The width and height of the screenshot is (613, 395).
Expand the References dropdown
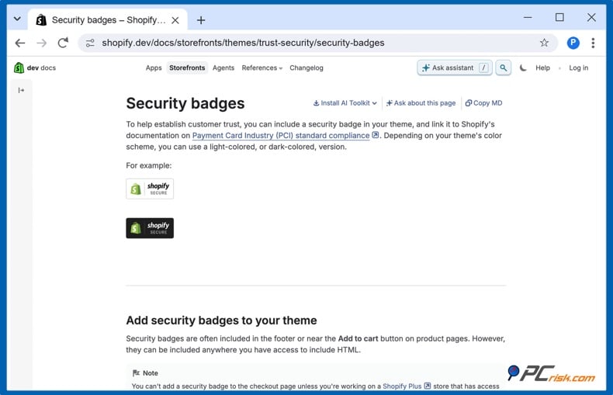click(262, 68)
